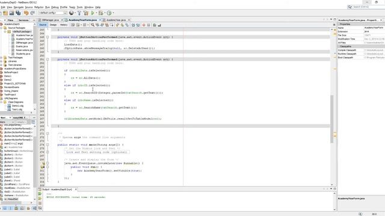This screenshot has height=216, width=385.
Task: Click the Toggle Bookmark icon in editor toolbar
Action: (x=127, y=25)
